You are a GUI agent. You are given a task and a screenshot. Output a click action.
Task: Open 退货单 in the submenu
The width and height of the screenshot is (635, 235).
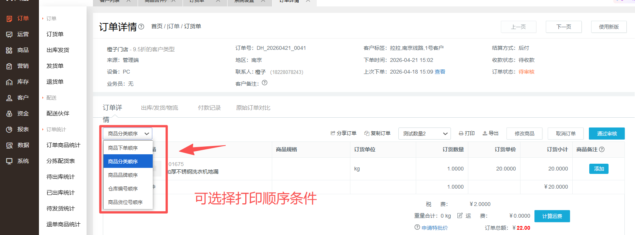pos(55,82)
